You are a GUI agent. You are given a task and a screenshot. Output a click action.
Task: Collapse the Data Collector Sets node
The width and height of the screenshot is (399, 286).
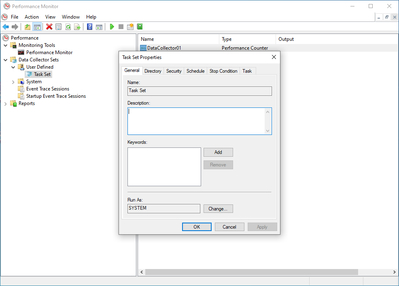tap(6, 59)
